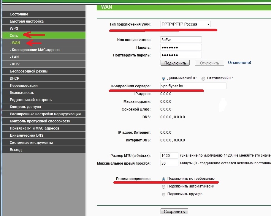Click the MTU size input field
The height and width of the screenshot is (216, 271).
[x=169, y=155]
